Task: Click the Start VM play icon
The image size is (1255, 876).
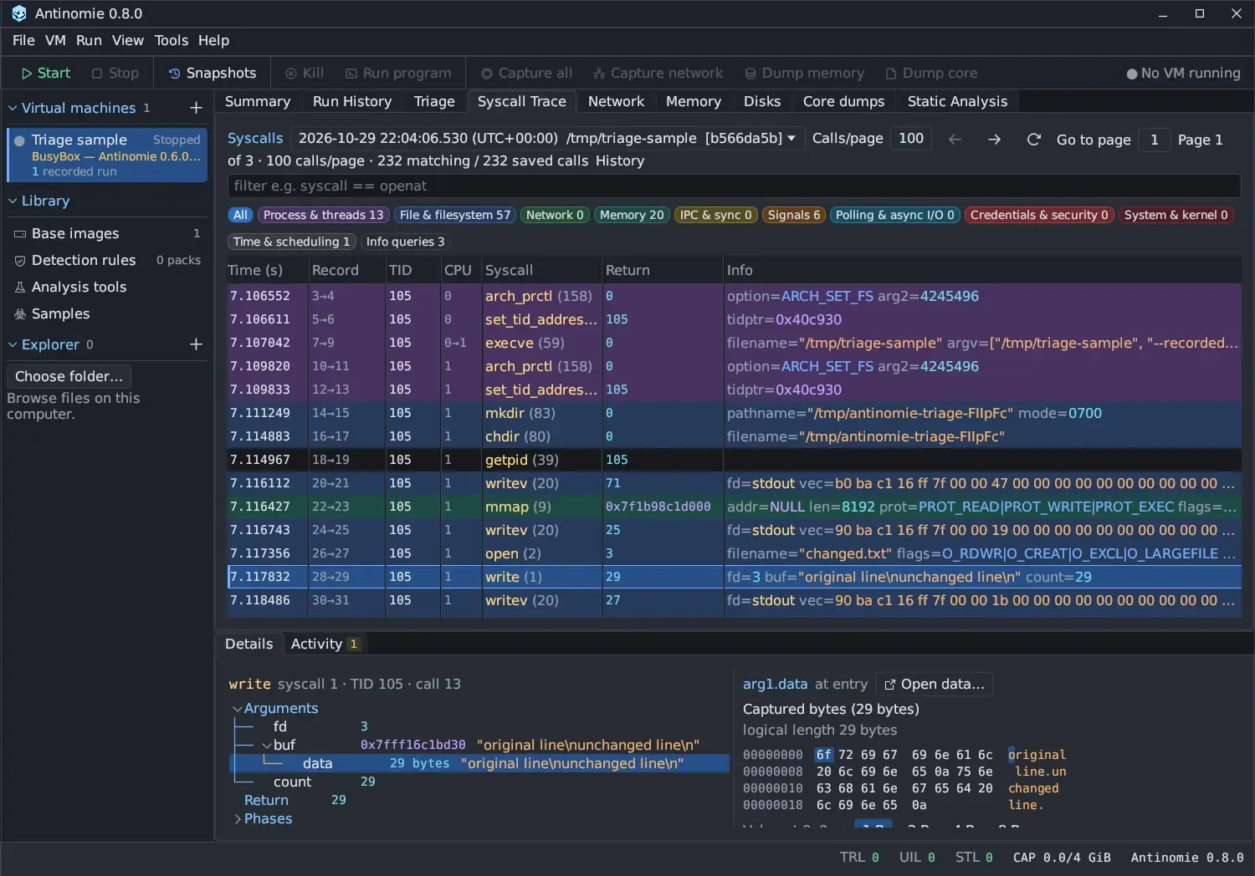Action: click(x=27, y=74)
